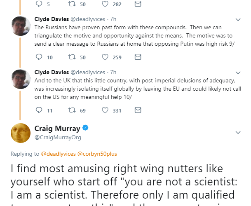Like the tweet showing 259 likes
This screenshot has height=206, width=251.
pos(106,57)
